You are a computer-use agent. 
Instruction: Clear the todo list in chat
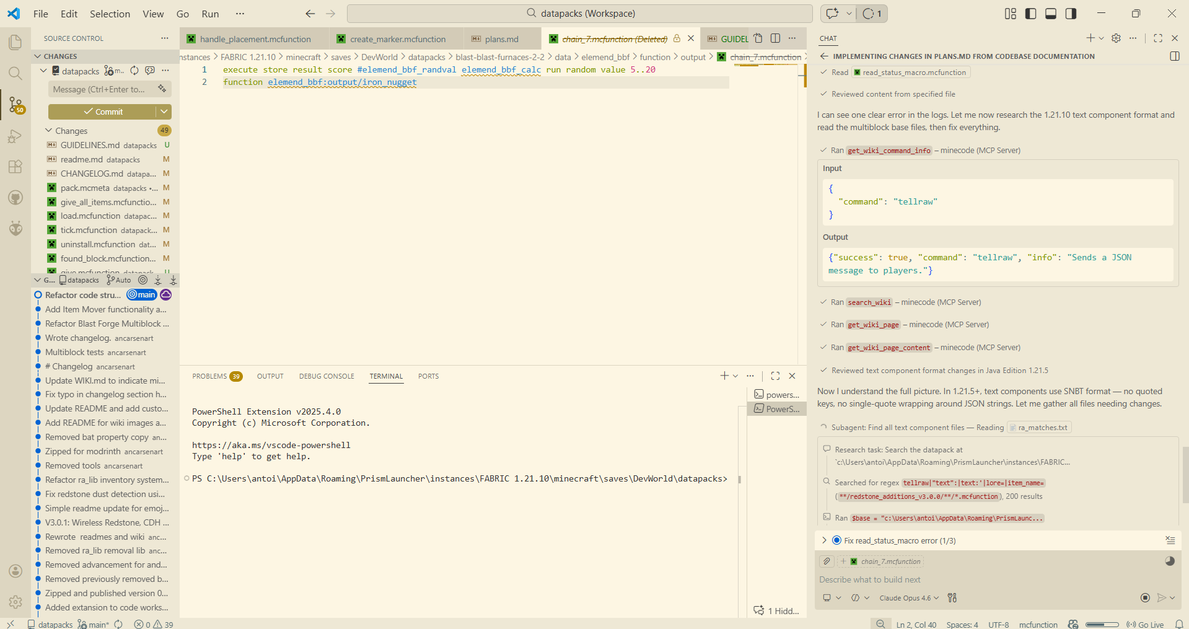click(x=1170, y=540)
